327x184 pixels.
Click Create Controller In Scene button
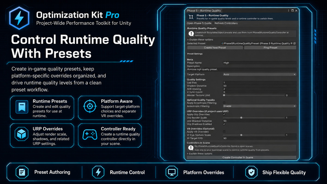click(x=242, y=157)
